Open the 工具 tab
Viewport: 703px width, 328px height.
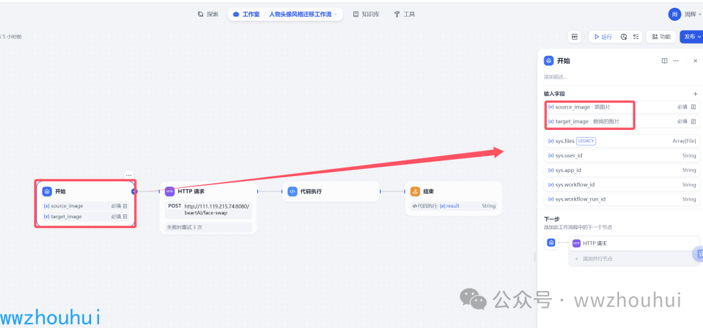pyautogui.click(x=404, y=14)
